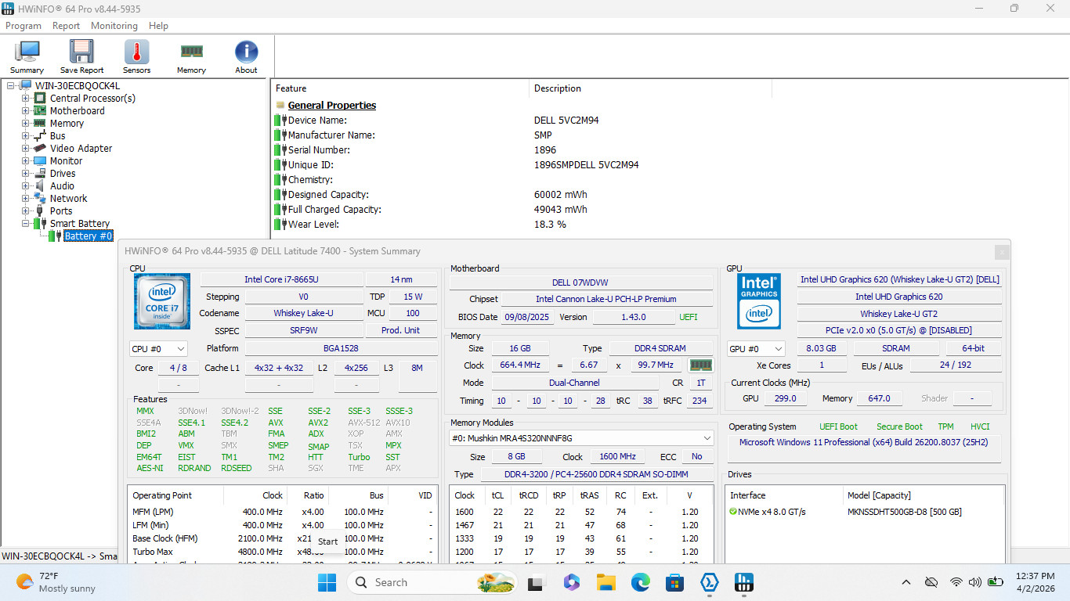Click the volume speaker tray icon

(975, 582)
